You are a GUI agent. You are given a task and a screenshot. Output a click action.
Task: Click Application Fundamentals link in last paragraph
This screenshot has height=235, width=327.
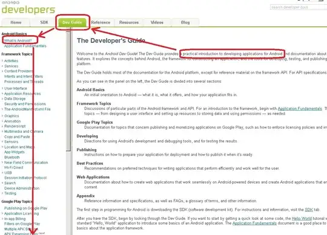254,223
